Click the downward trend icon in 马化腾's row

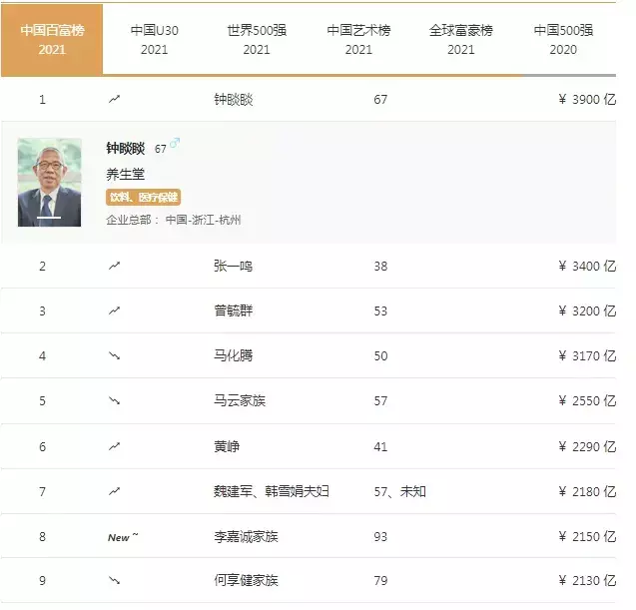point(115,356)
